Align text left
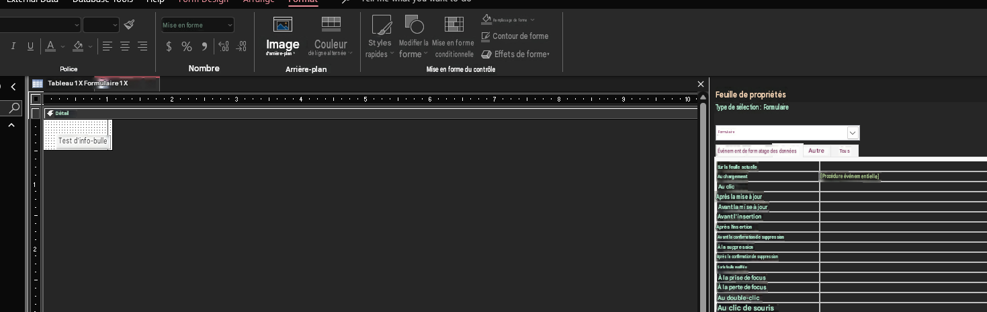This screenshot has width=987, height=312. tap(108, 46)
